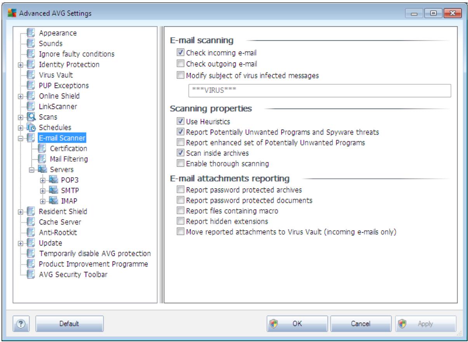Enable Report hidden extensions

[180, 221]
